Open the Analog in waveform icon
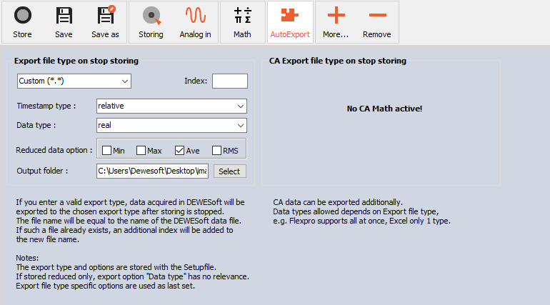 coord(196,15)
